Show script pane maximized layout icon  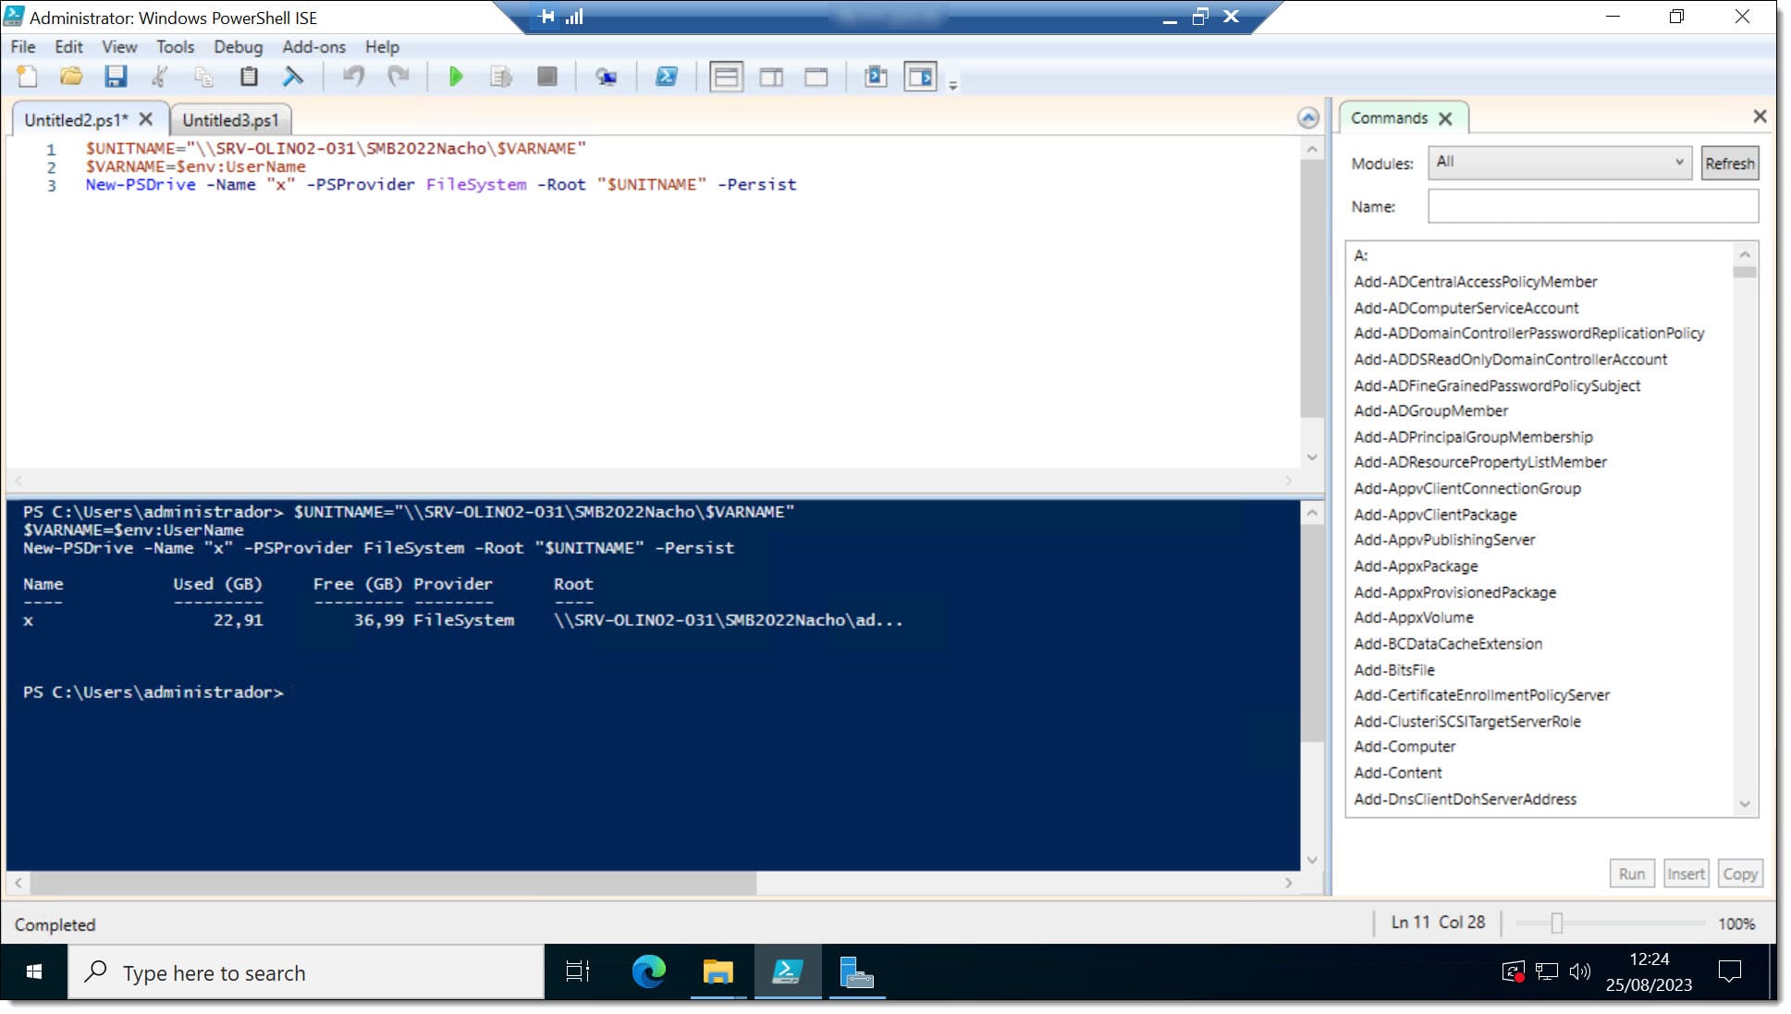[816, 77]
